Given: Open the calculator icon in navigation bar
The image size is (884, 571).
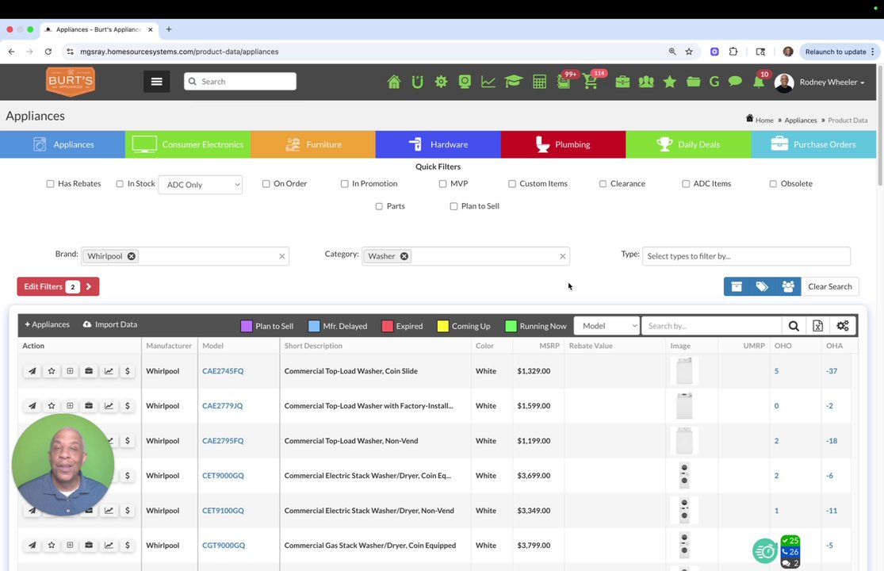Looking at the screenshot, I should coord(540,82).
